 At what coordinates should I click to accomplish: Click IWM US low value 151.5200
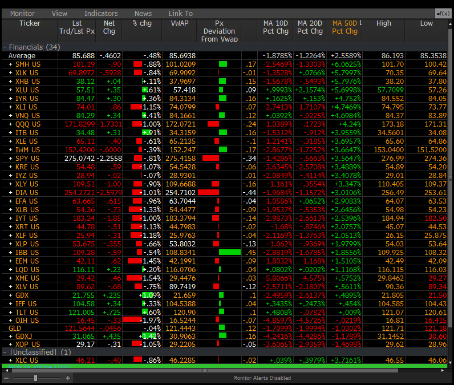pos(431,150)
